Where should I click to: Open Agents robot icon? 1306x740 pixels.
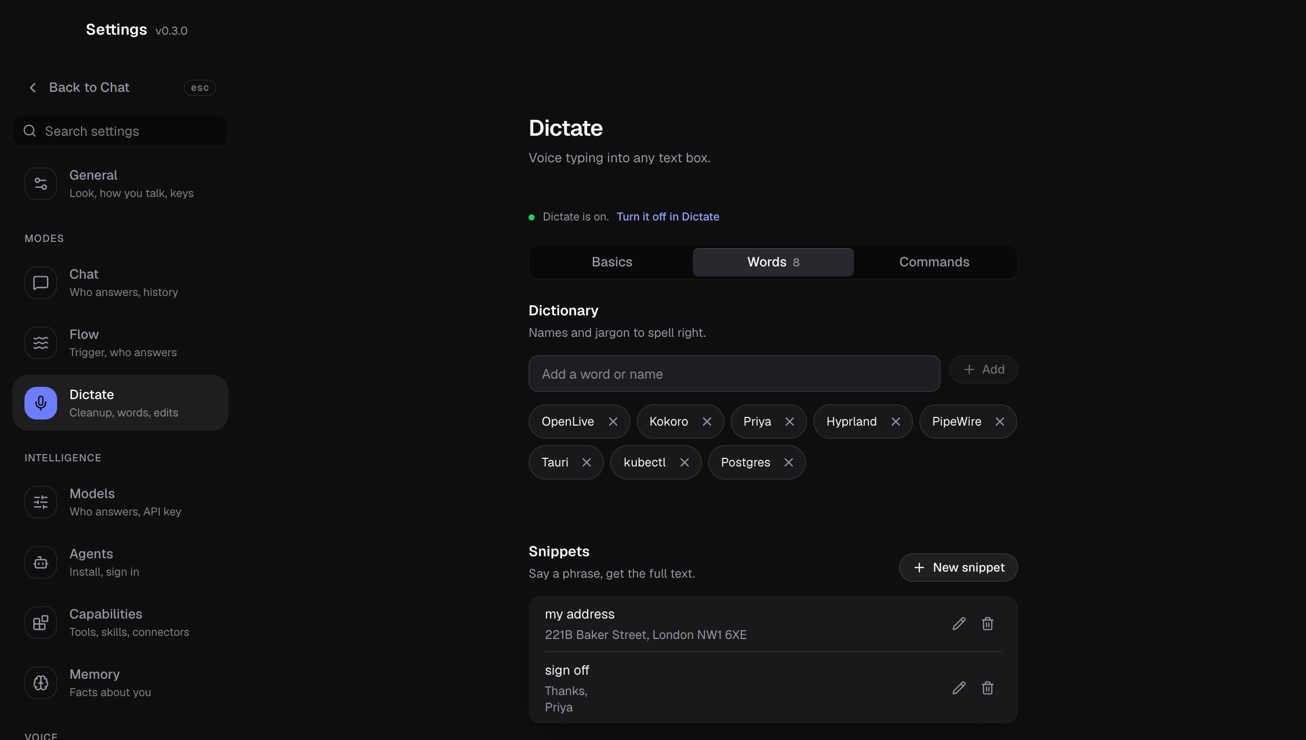coord(41,562)
